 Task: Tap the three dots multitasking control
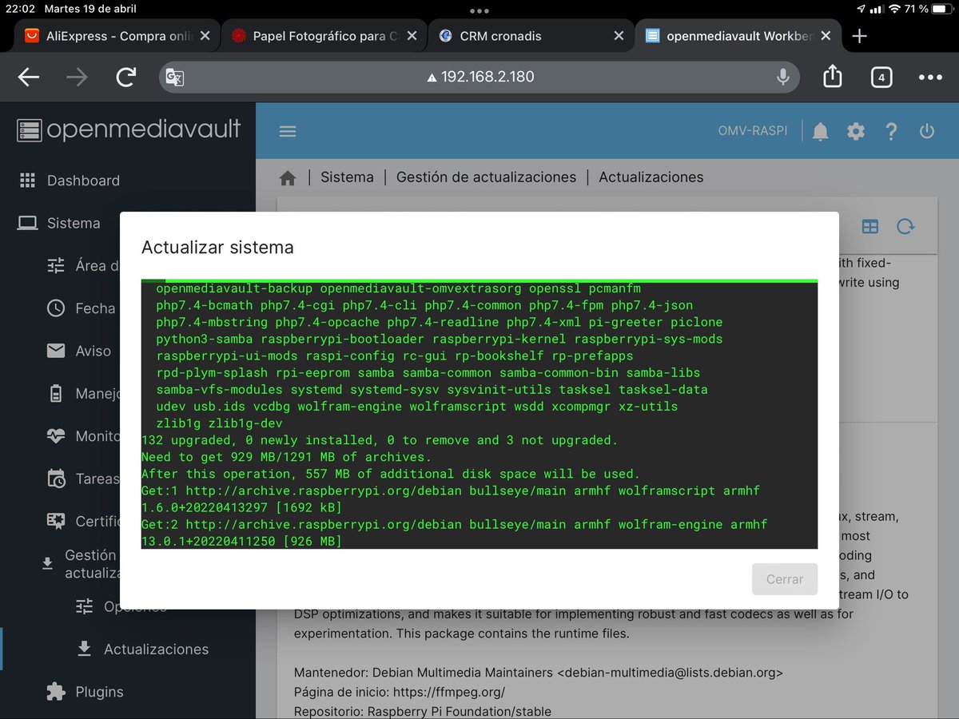coord(479,10)
